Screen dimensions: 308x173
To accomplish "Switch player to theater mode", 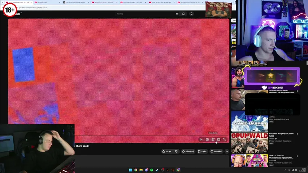I will pyautogui.click(x=218, y=139).
